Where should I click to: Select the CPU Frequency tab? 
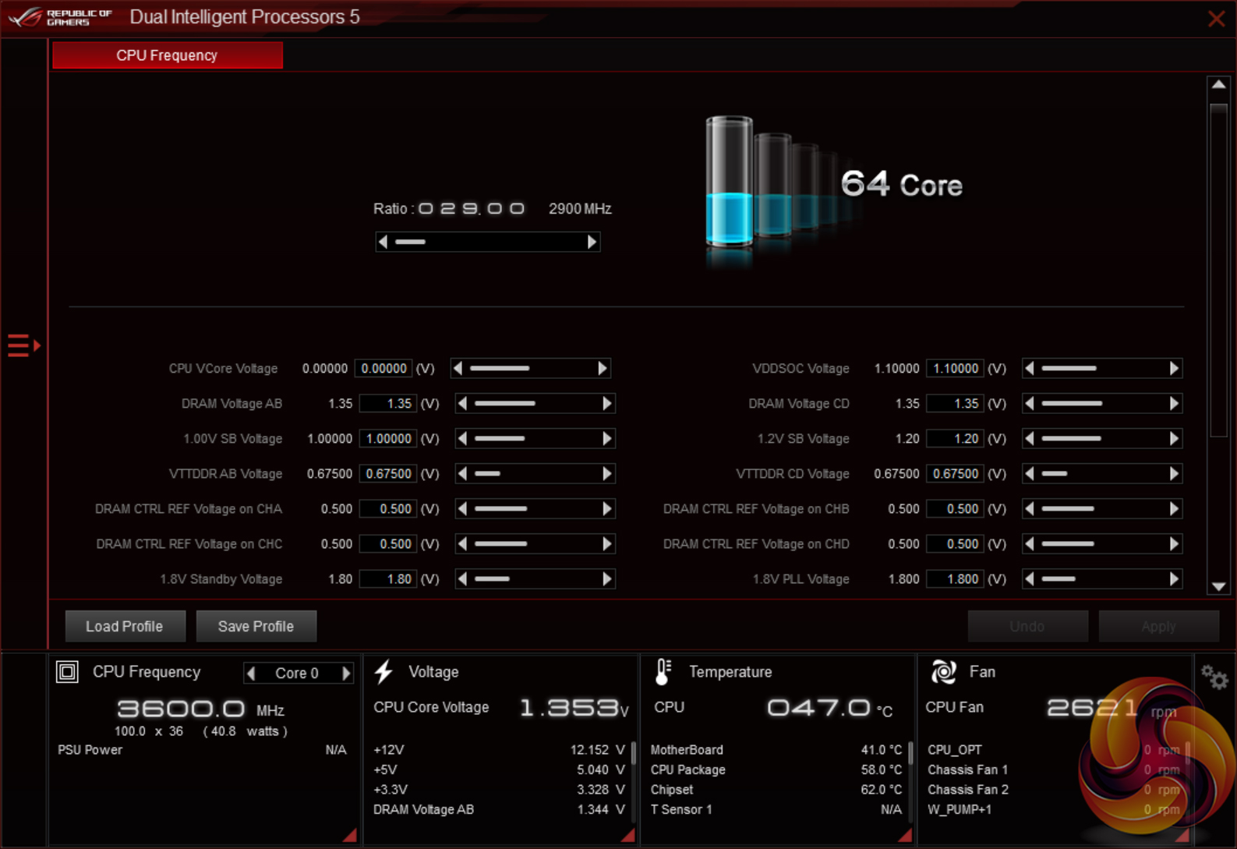(x=168, y=55)
